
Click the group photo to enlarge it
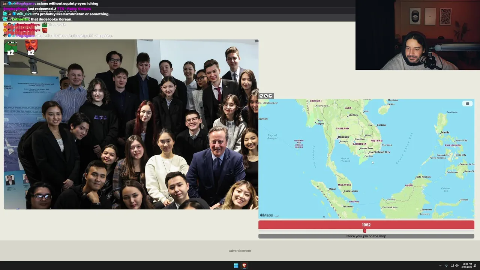tap(131, 124)
